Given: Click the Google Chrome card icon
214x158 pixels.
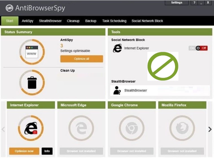Looking at the screenshot, I should [x=132, y=128].
